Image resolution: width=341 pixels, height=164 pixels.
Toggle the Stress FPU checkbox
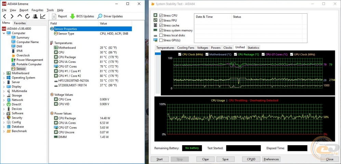pos(161,20)
